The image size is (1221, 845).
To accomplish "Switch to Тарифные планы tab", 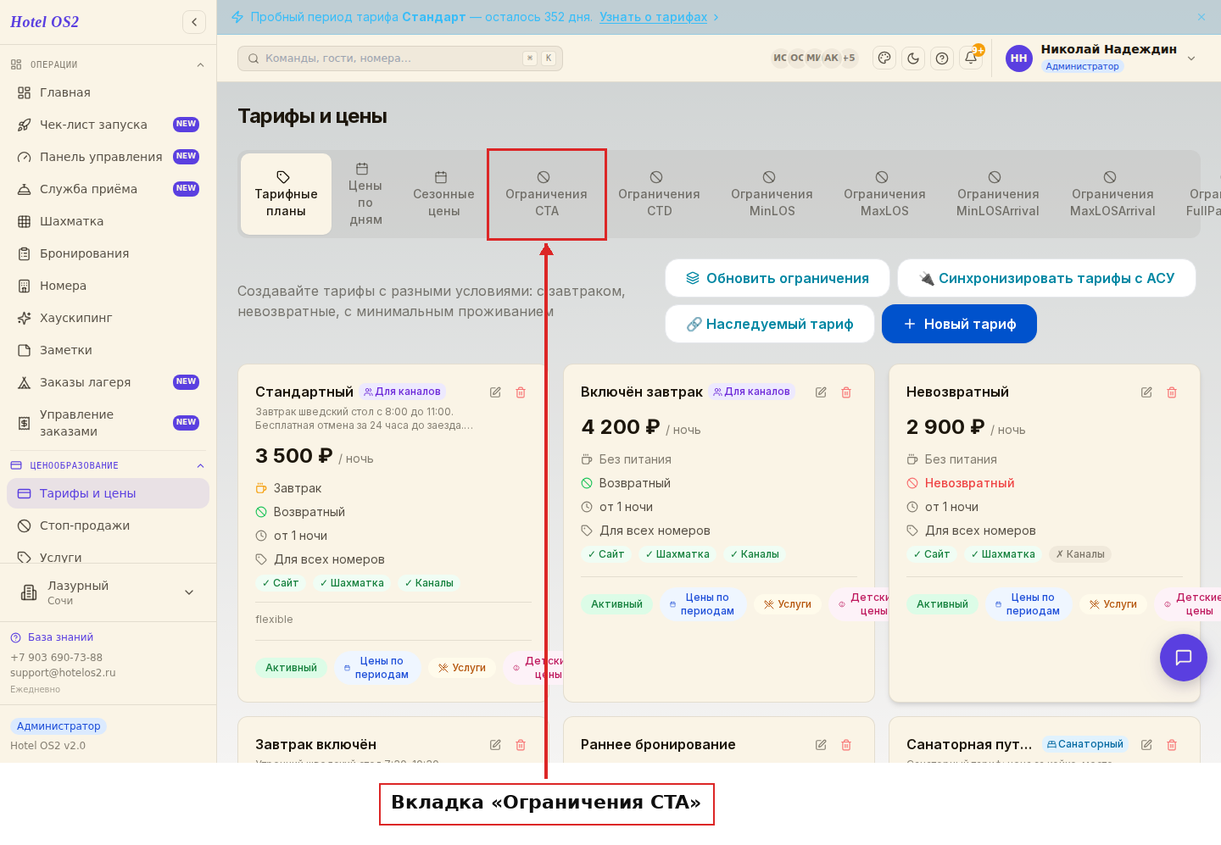I will (x=286, y=194).
